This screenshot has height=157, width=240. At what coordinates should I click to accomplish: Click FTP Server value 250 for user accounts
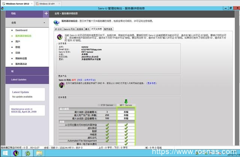coord(107,115)
